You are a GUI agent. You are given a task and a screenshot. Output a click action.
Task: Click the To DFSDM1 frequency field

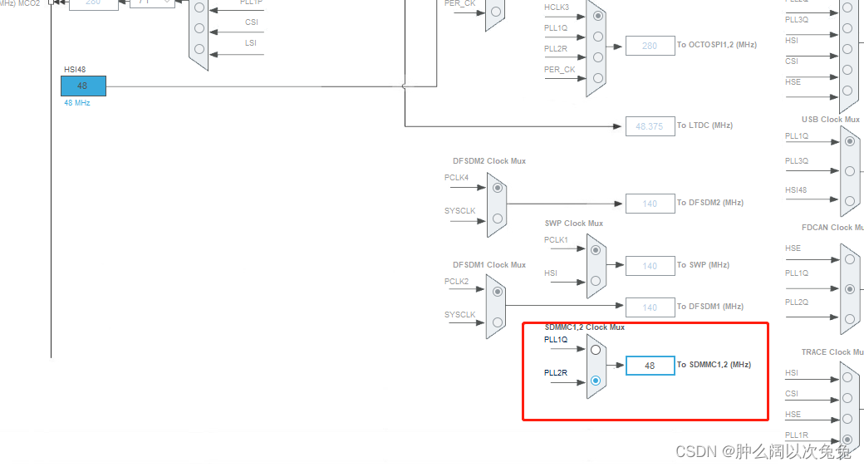click(650, 307)
